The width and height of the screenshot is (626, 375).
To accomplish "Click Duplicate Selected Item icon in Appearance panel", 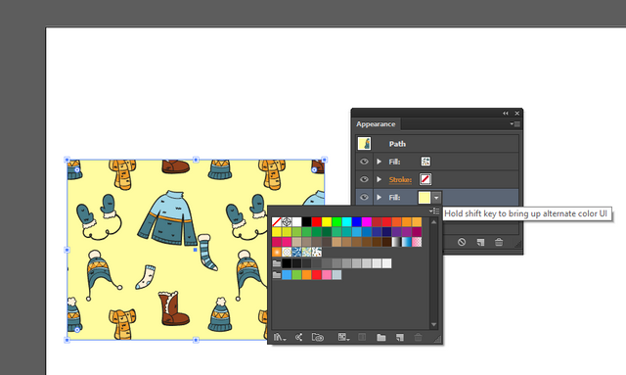I will coord(480,242).
